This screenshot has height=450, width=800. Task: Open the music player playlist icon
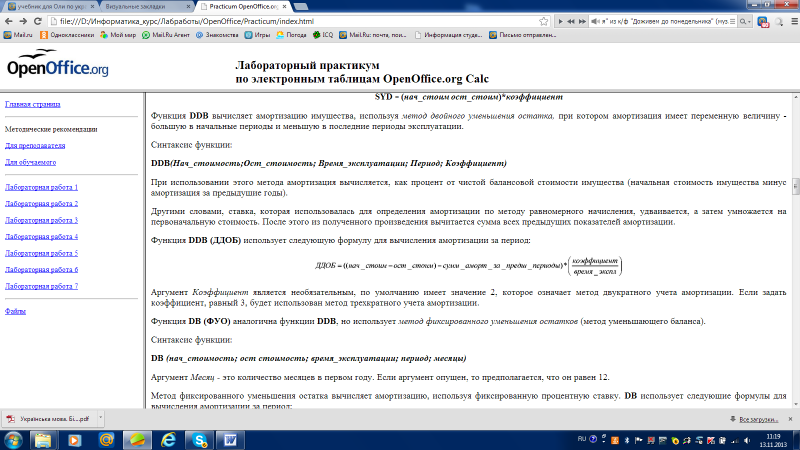(x=732, y=21)
